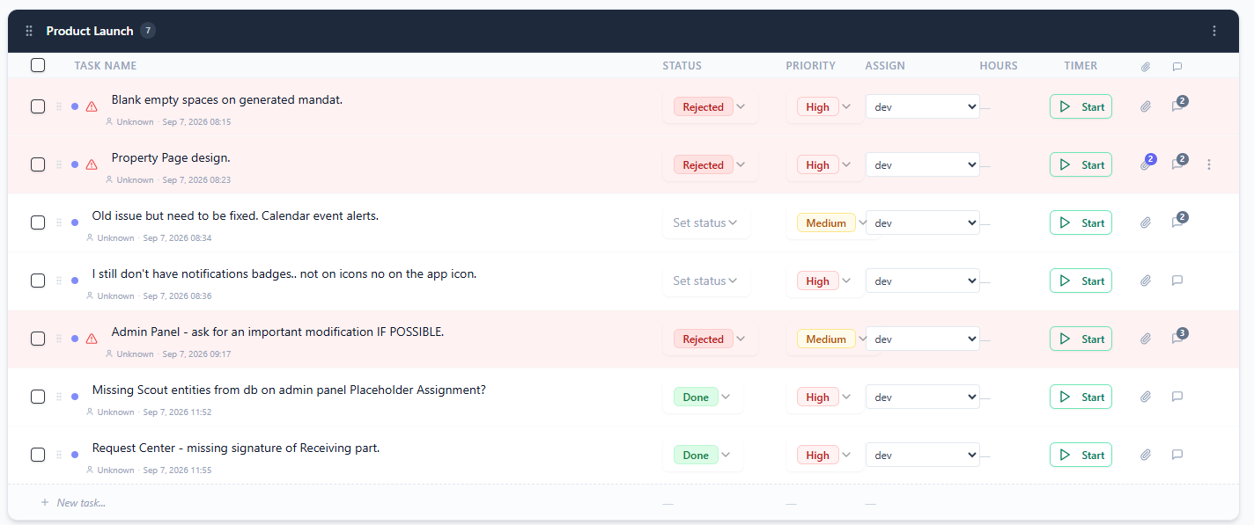Open comments on notifications badges task

[1177, 281]
